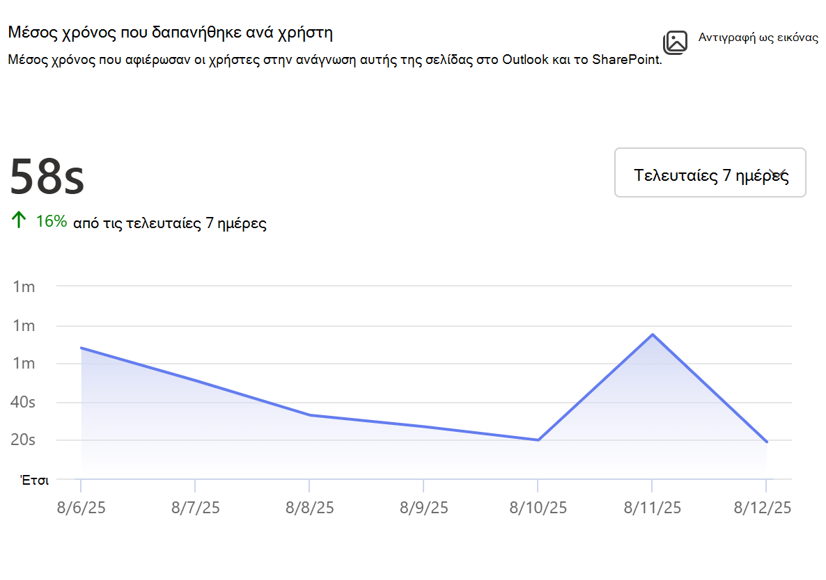This screenshot has height=580, width=826.
Task: Click the 8/8/25 axis label
Action: [x=310, y=508]
